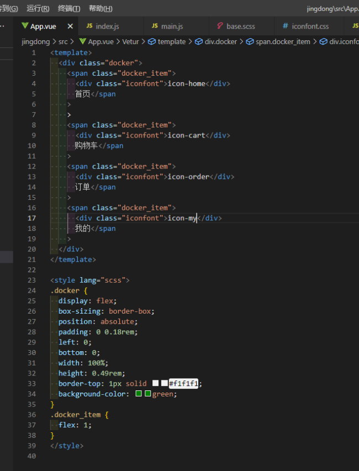
Task: Open color picker swatch touching #f1f1f1
Action: (x=165, y=383)
